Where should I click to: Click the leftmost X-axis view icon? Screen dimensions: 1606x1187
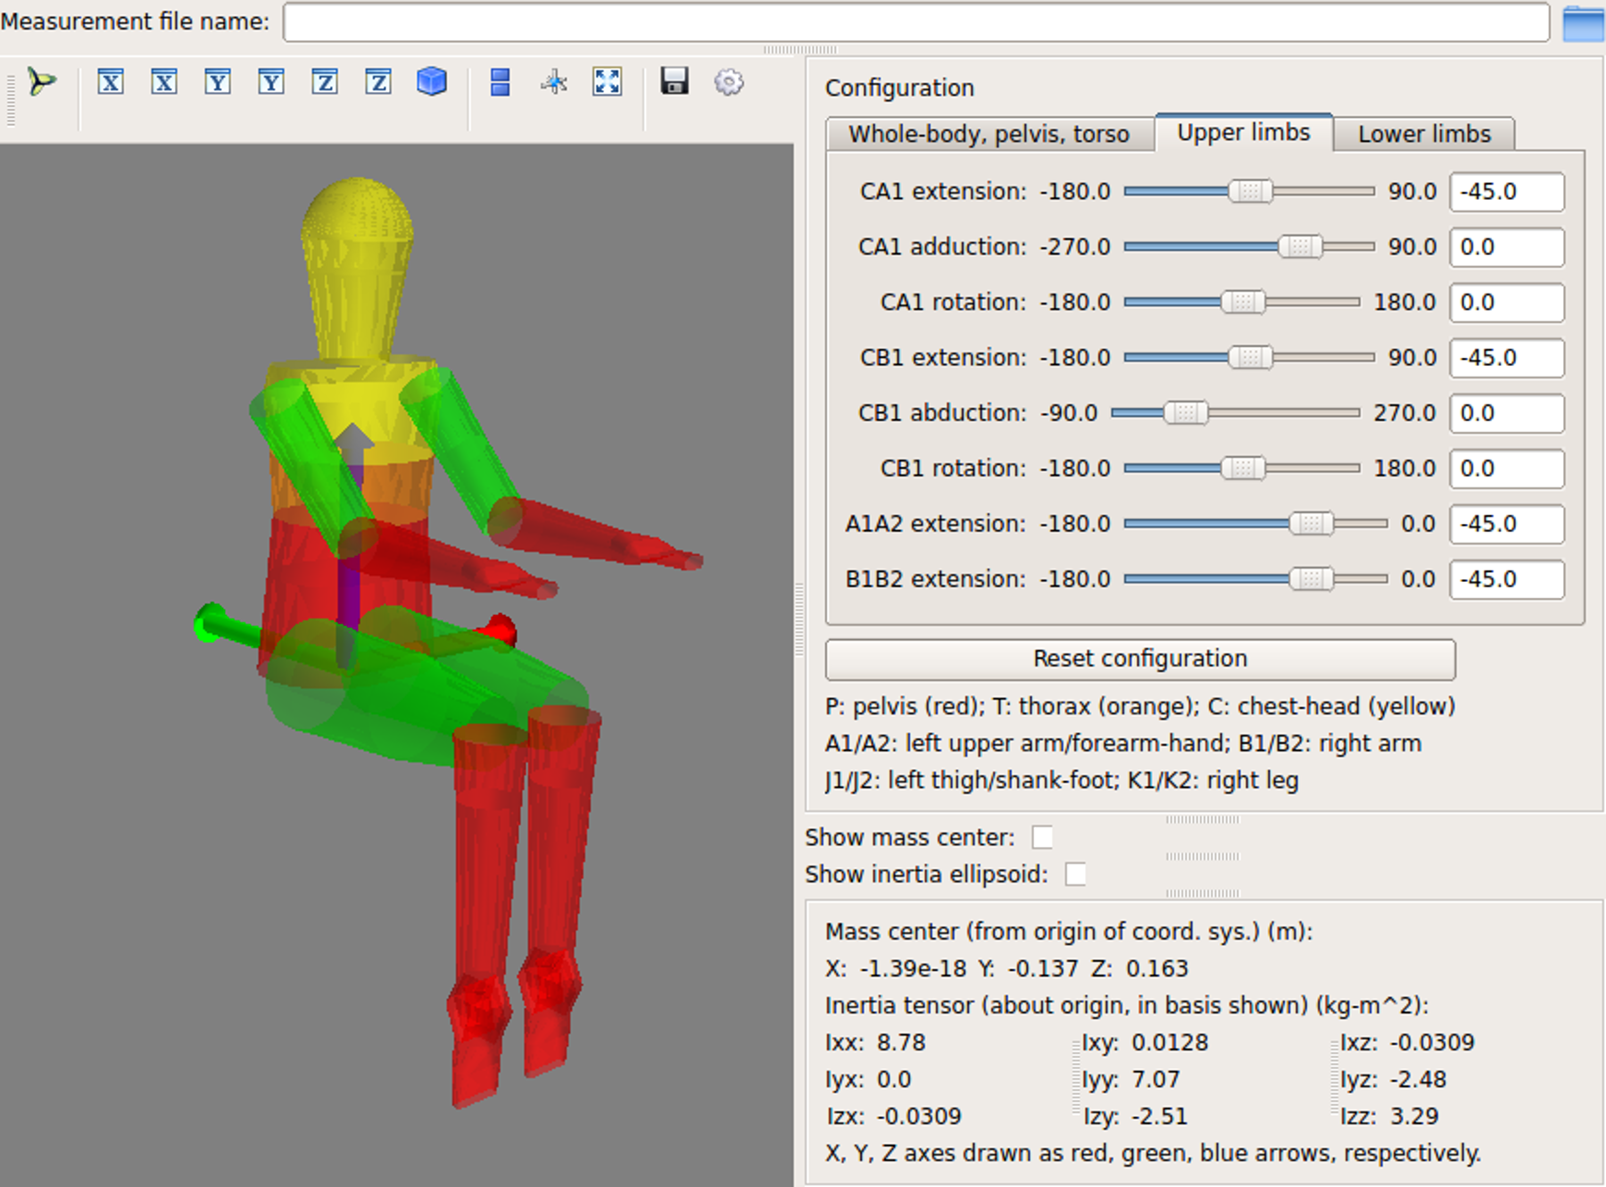point(111,83)
